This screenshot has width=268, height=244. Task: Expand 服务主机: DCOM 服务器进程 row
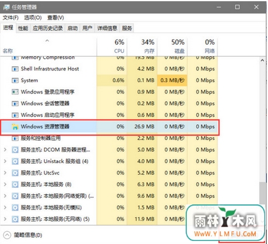(x=5, y=150)
